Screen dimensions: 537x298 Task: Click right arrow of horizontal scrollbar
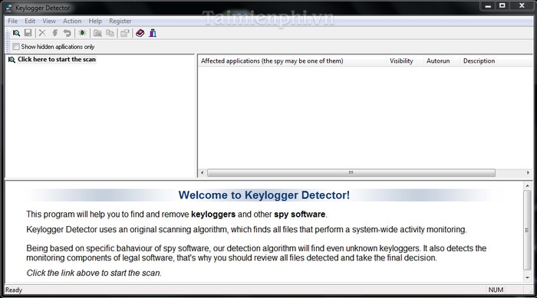[528, 173]
